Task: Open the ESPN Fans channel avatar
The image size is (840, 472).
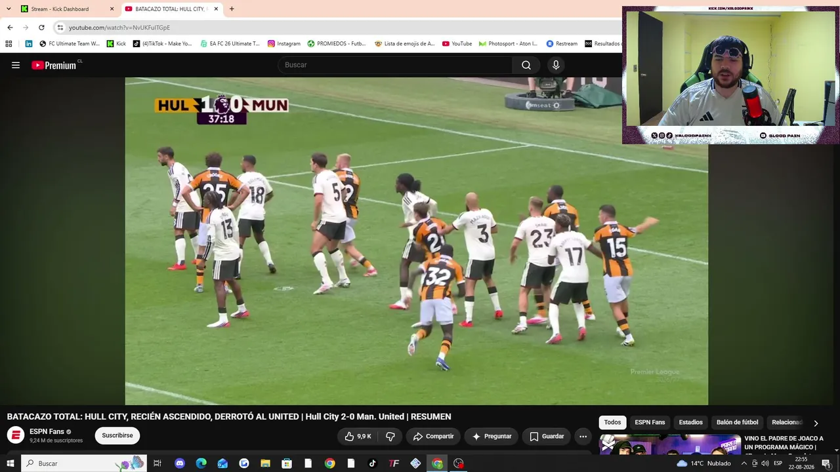Action: click(16, 435)
